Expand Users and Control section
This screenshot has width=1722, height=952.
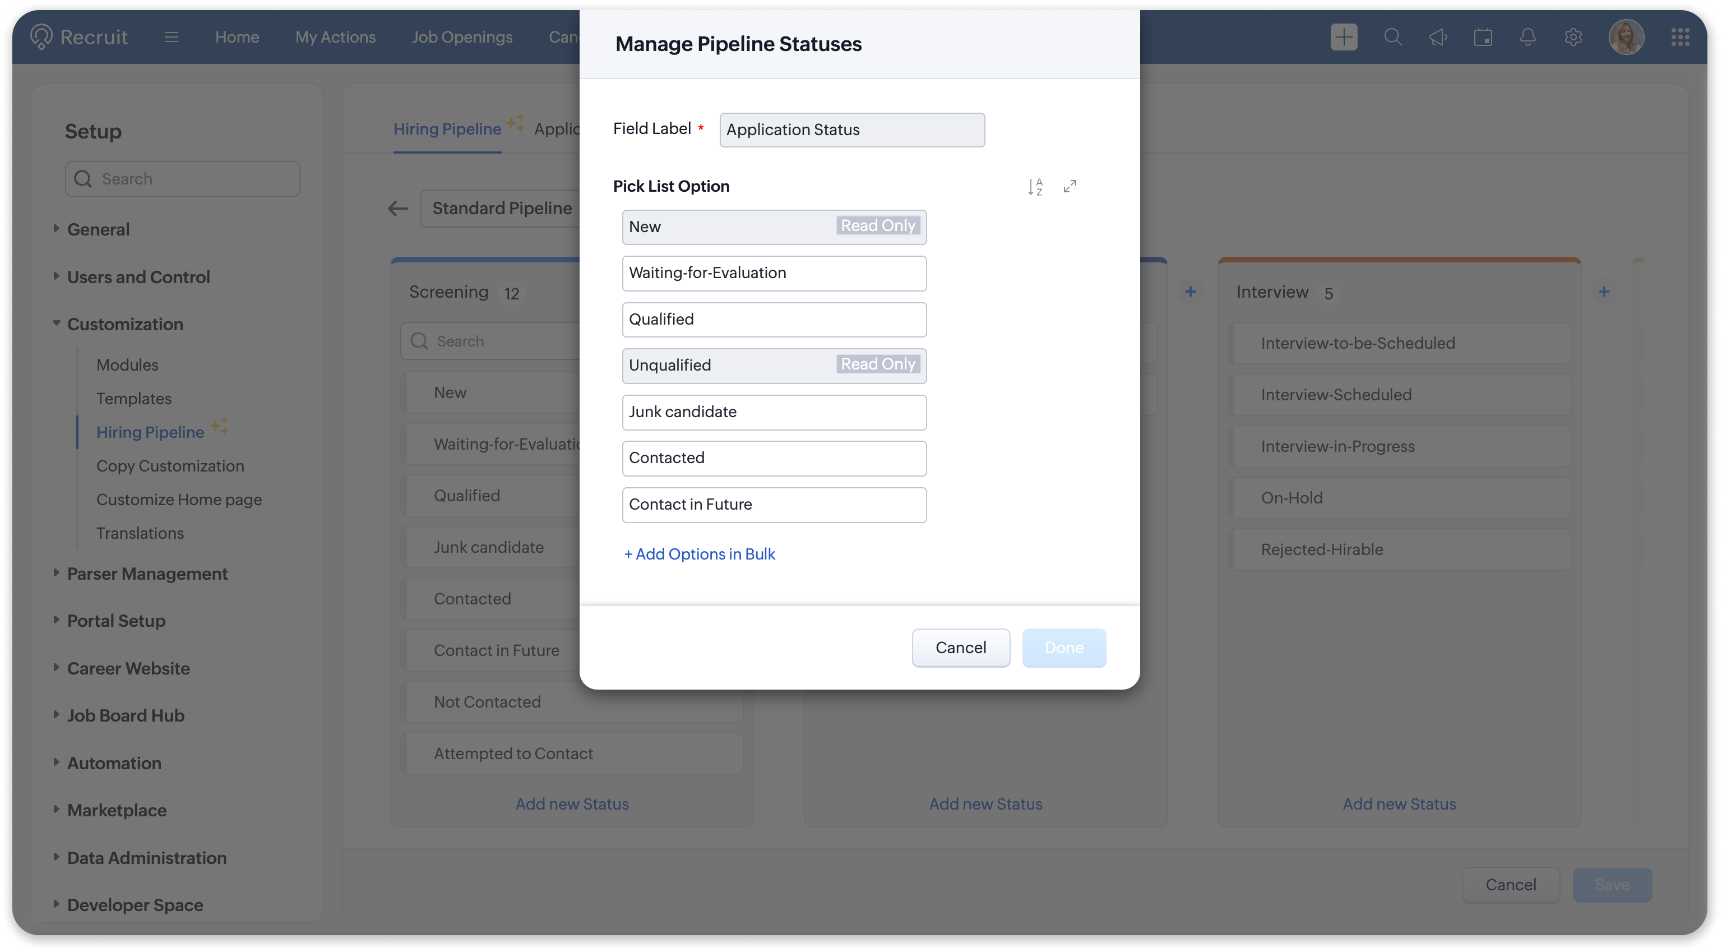(x=56, y=276)
